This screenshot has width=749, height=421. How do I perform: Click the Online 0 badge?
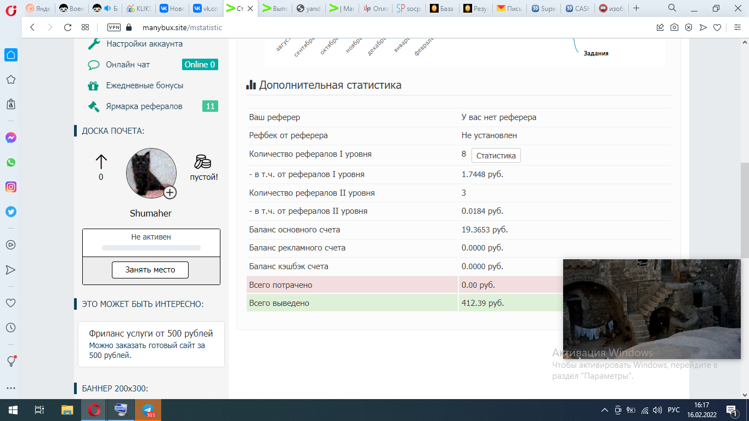click(200, 65)
